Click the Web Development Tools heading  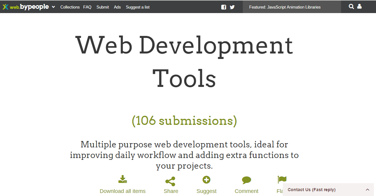tap(184, 62)
